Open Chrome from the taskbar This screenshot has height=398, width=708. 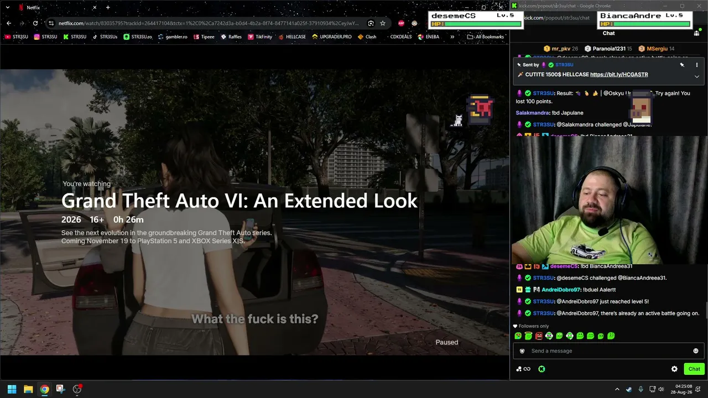pos(44,389)
